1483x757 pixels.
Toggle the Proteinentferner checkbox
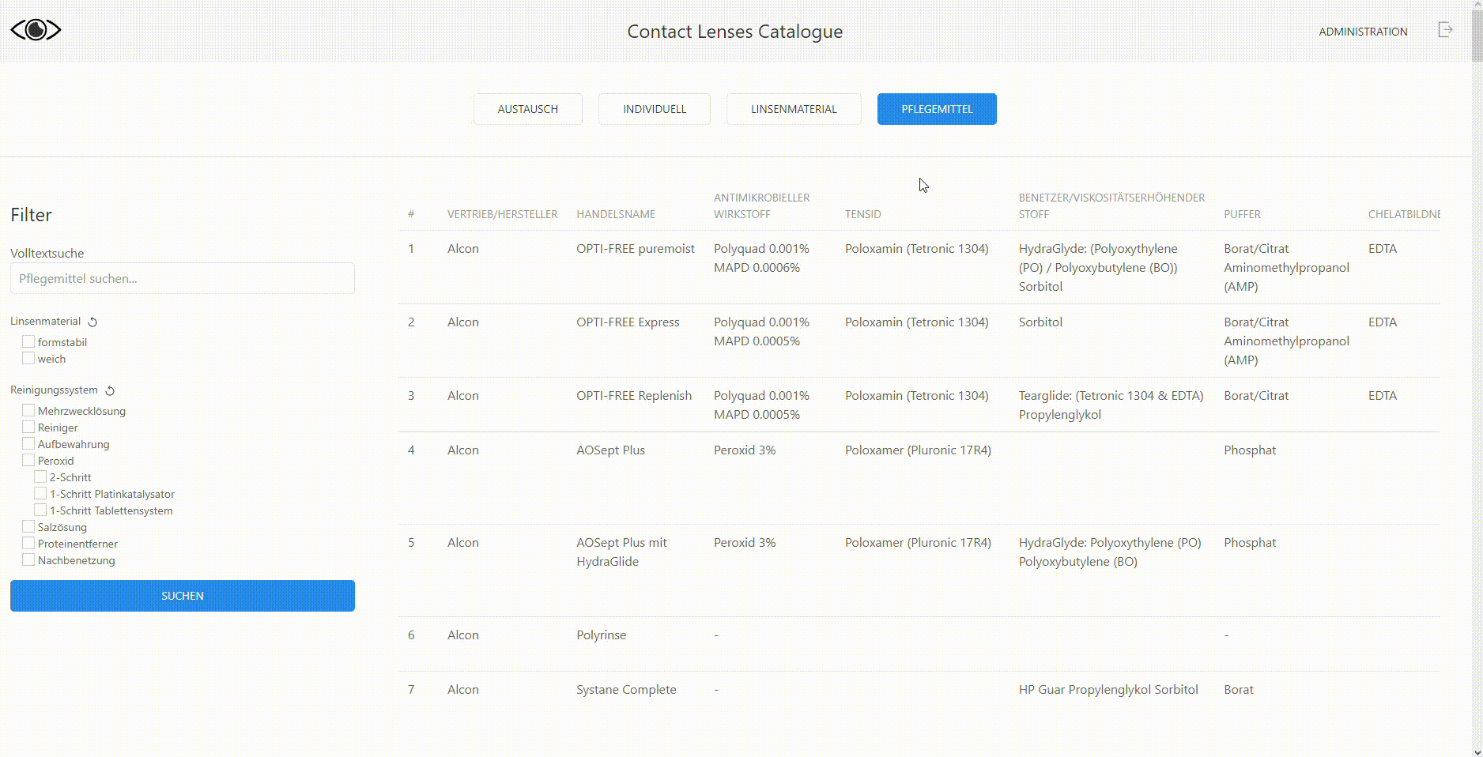pos(28,543)
